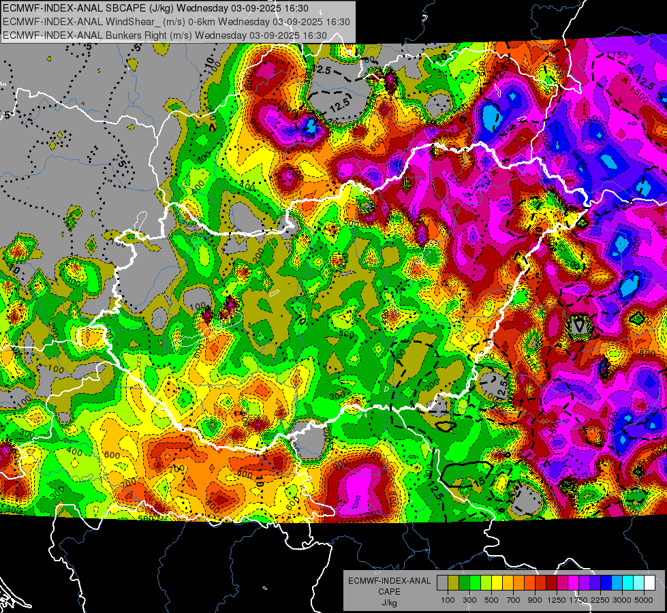Pick the brick red swatch right of 900
The height and width of the screenshot is (613, 667).
click(541, 582)
